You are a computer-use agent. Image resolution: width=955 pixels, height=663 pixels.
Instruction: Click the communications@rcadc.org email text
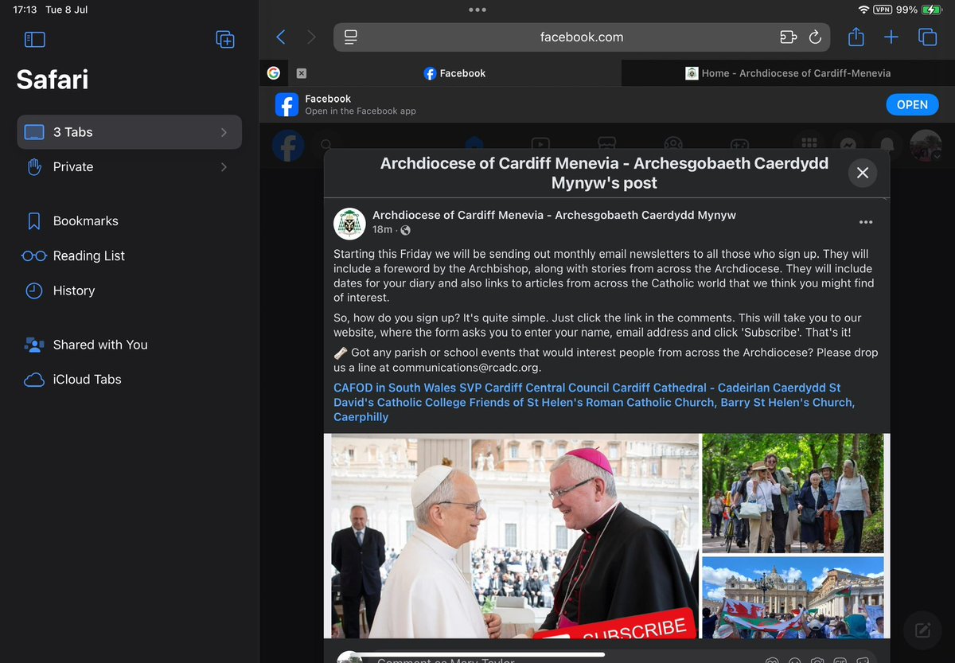(466, 368)
